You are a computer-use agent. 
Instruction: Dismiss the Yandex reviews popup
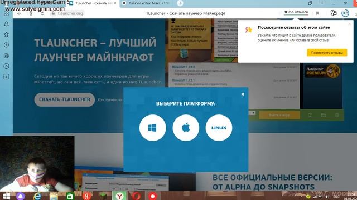pyautogui.click(x=350, y=24)
